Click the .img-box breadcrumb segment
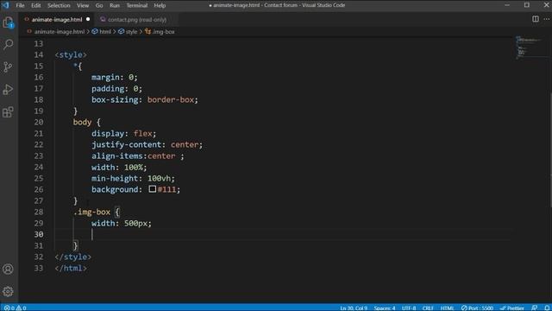 tap(163, 32)
